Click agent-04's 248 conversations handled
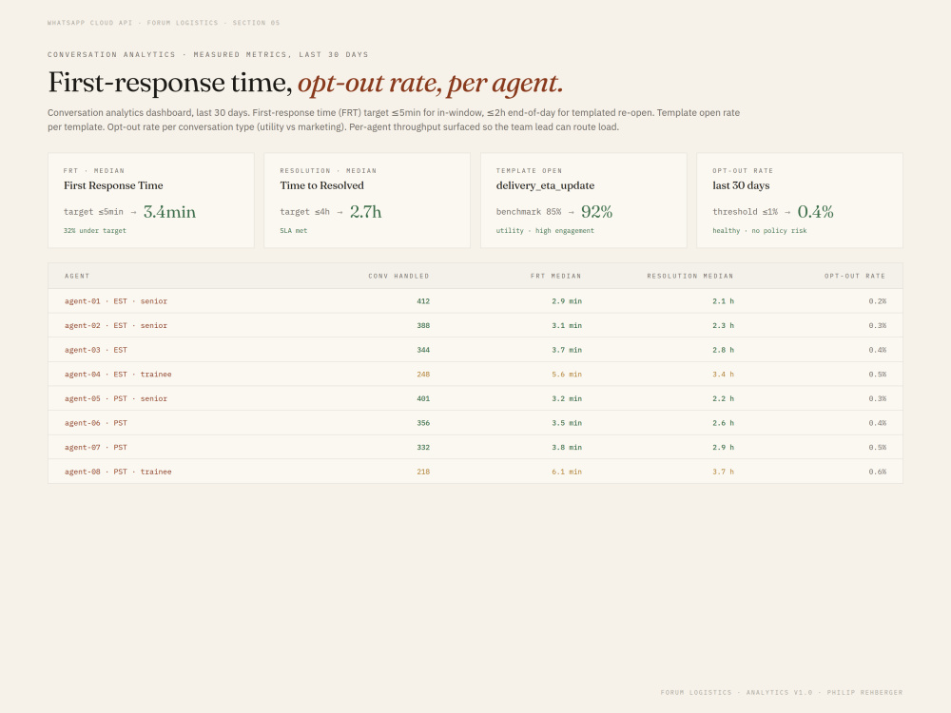This screenshot has width=951, height=713. [x=423, y=374]
